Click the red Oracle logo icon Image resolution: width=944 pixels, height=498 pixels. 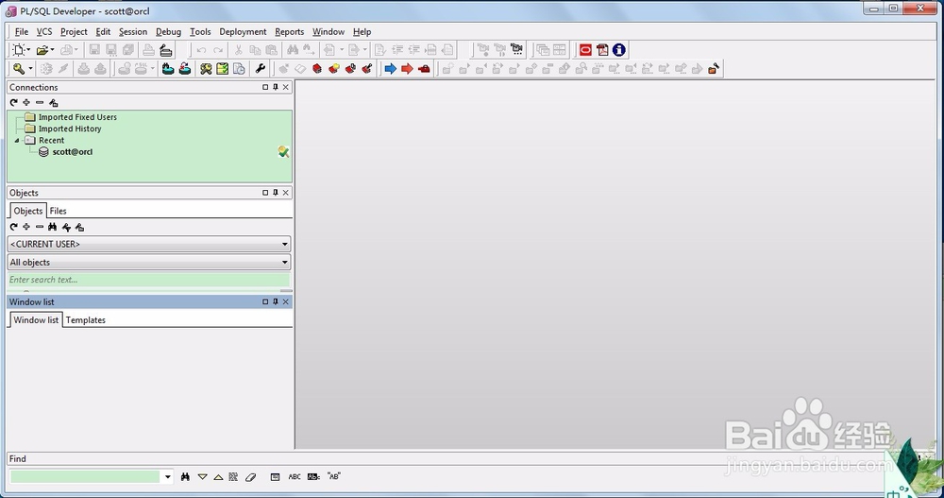(585, 50)
